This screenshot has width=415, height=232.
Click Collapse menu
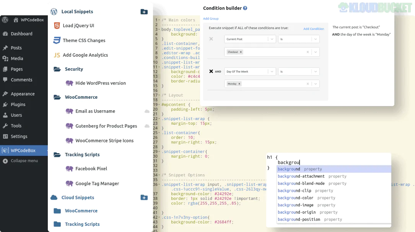pos(24,161)
